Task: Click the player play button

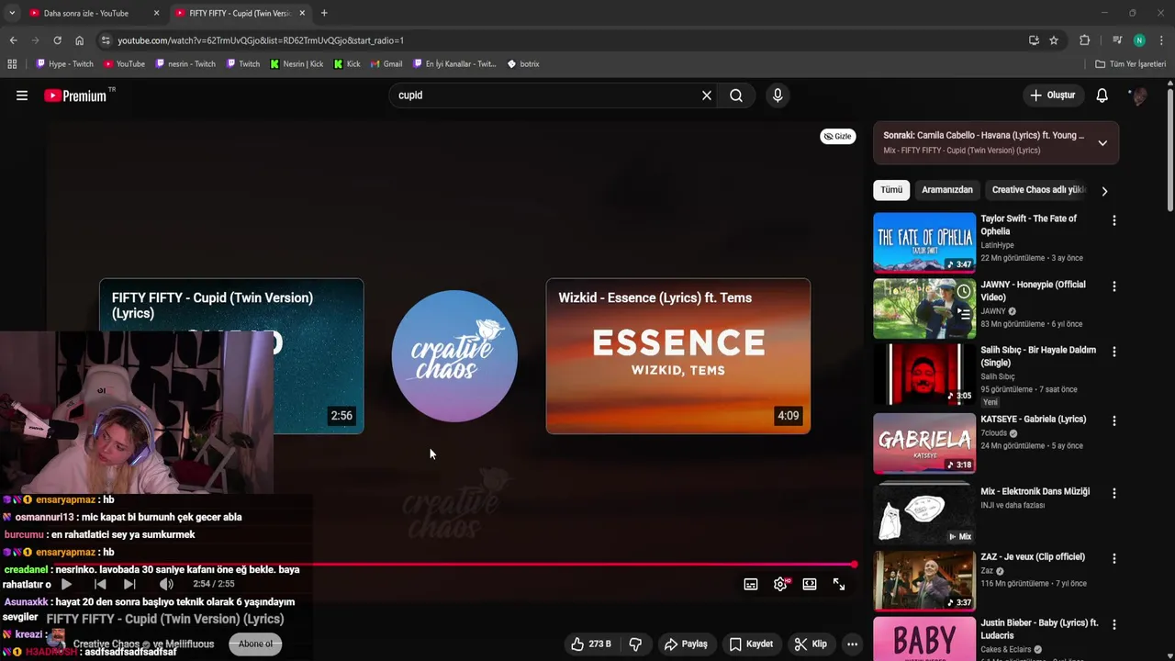Action: [x=66, y=584]
